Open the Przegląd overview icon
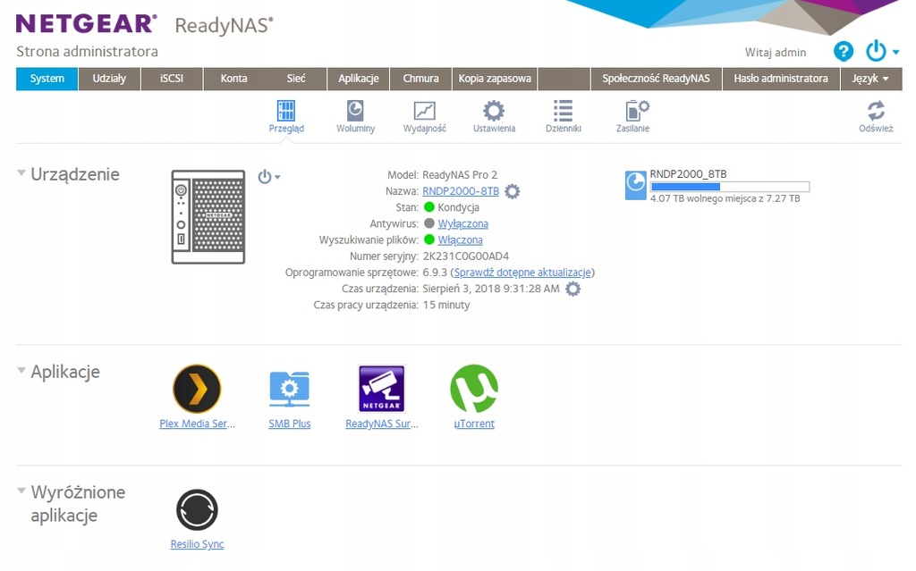Screen dimensions: 916x571 tap(286, 110)
